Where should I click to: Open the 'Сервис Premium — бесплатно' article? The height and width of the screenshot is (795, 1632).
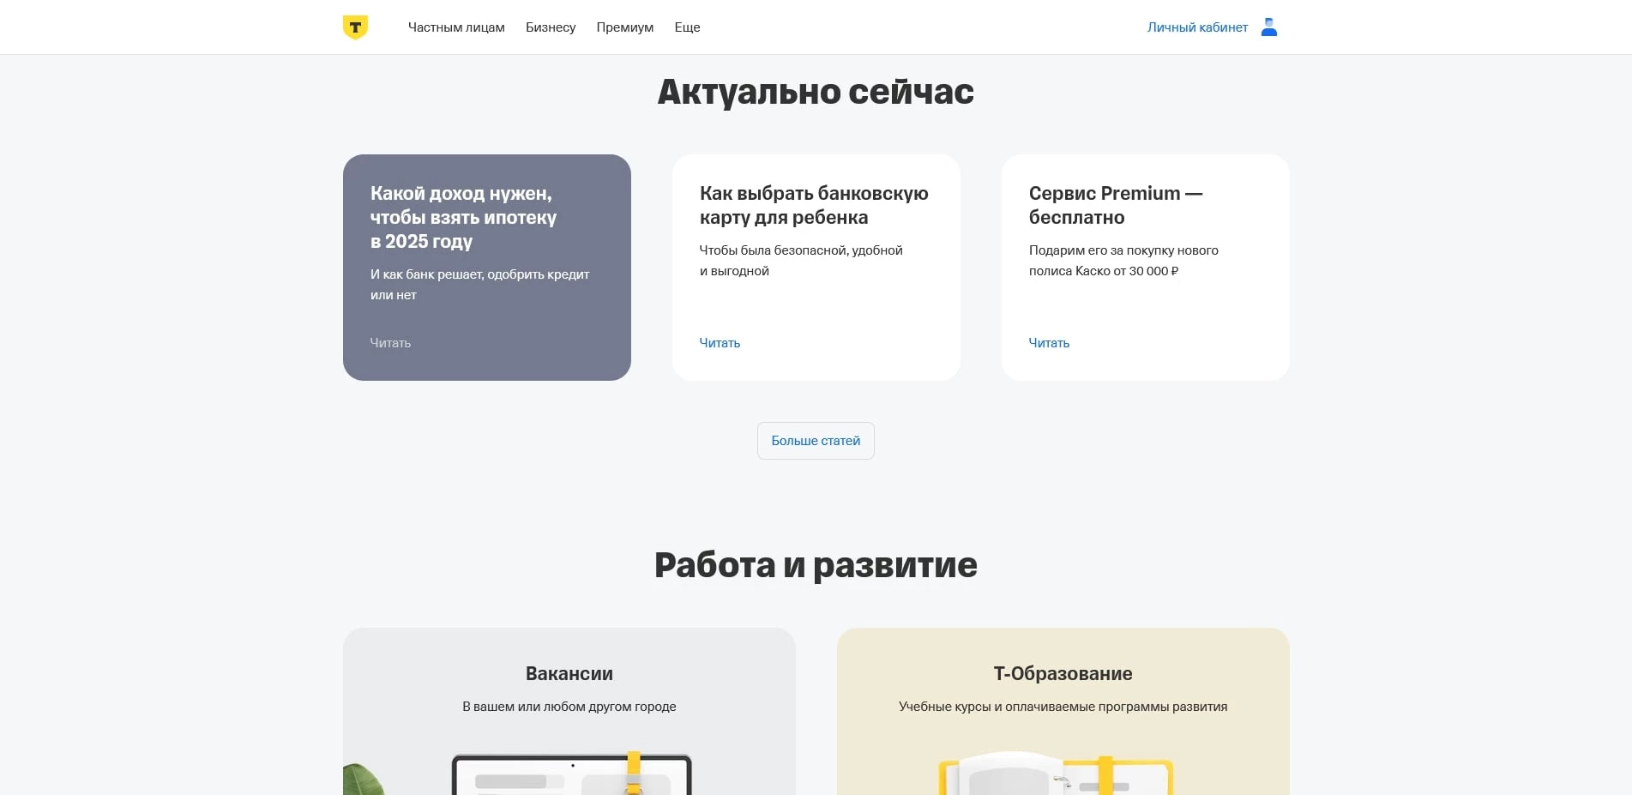point(1116,205)
